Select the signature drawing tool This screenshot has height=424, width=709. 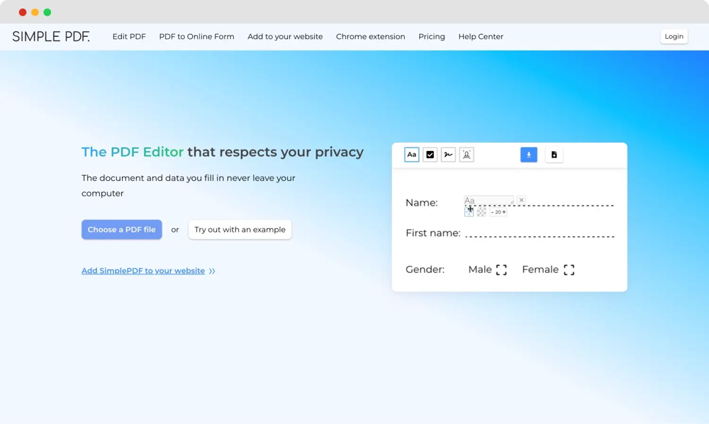click(x=448, y=155)
